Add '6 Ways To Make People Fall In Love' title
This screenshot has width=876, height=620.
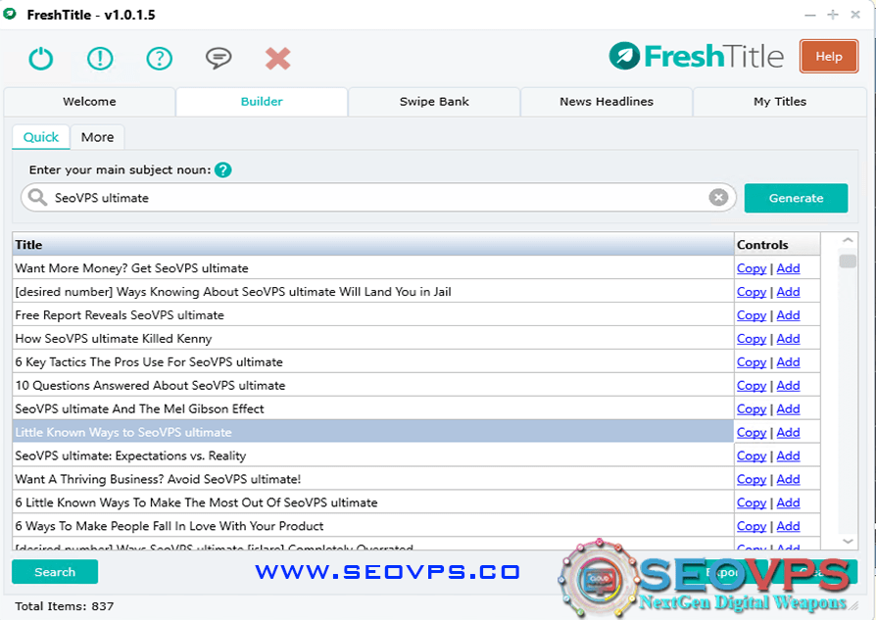point(788,527)
